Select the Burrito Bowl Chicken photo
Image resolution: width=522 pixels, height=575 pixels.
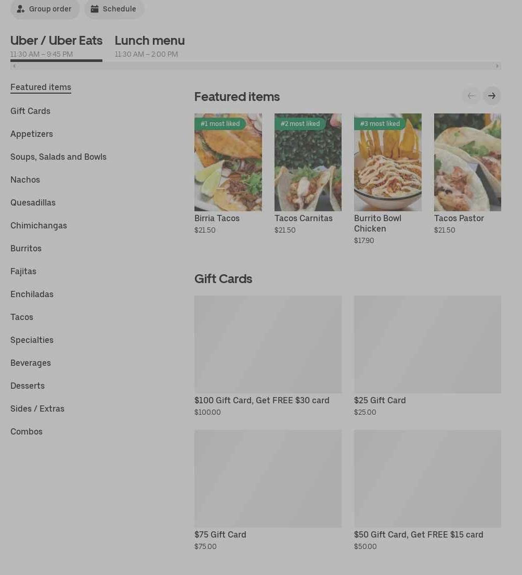[387, 162]
